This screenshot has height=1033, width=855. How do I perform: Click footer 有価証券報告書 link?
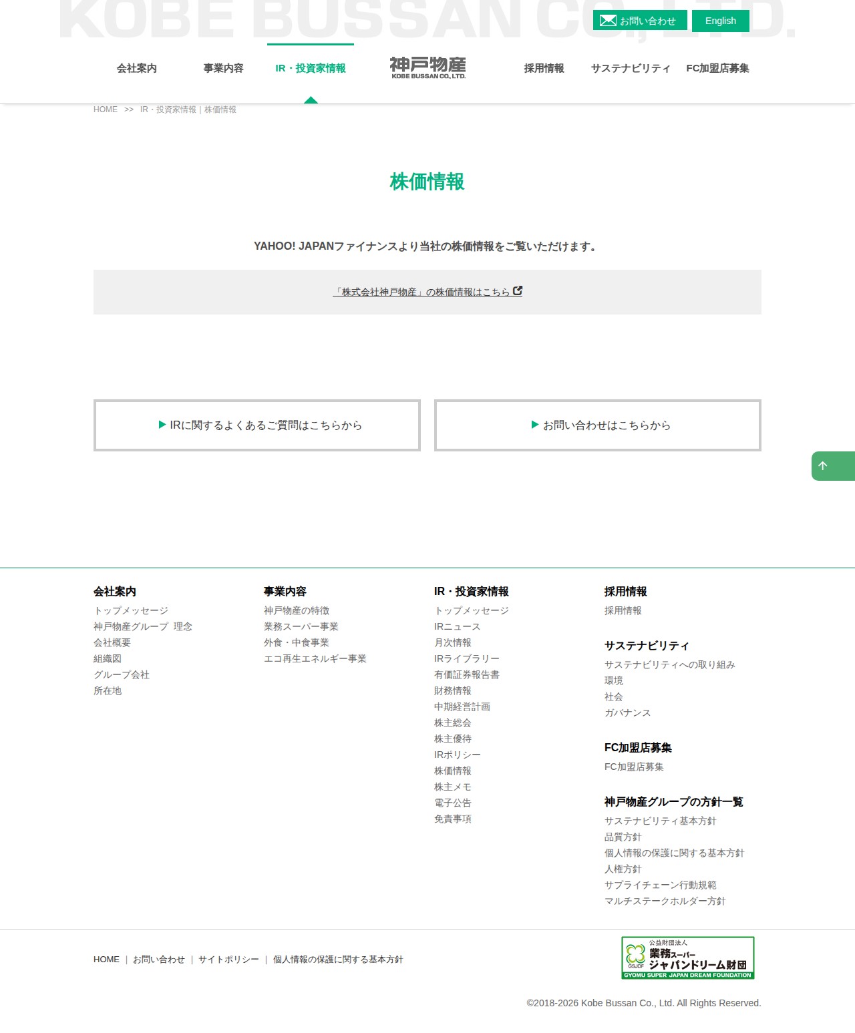coord(467,674)
